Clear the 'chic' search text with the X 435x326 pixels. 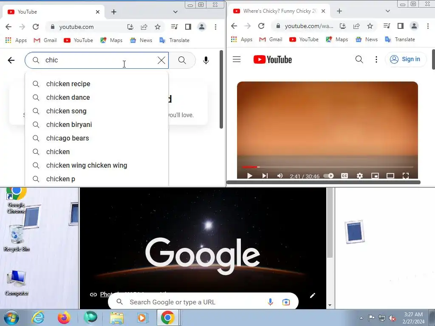point(161,60)
